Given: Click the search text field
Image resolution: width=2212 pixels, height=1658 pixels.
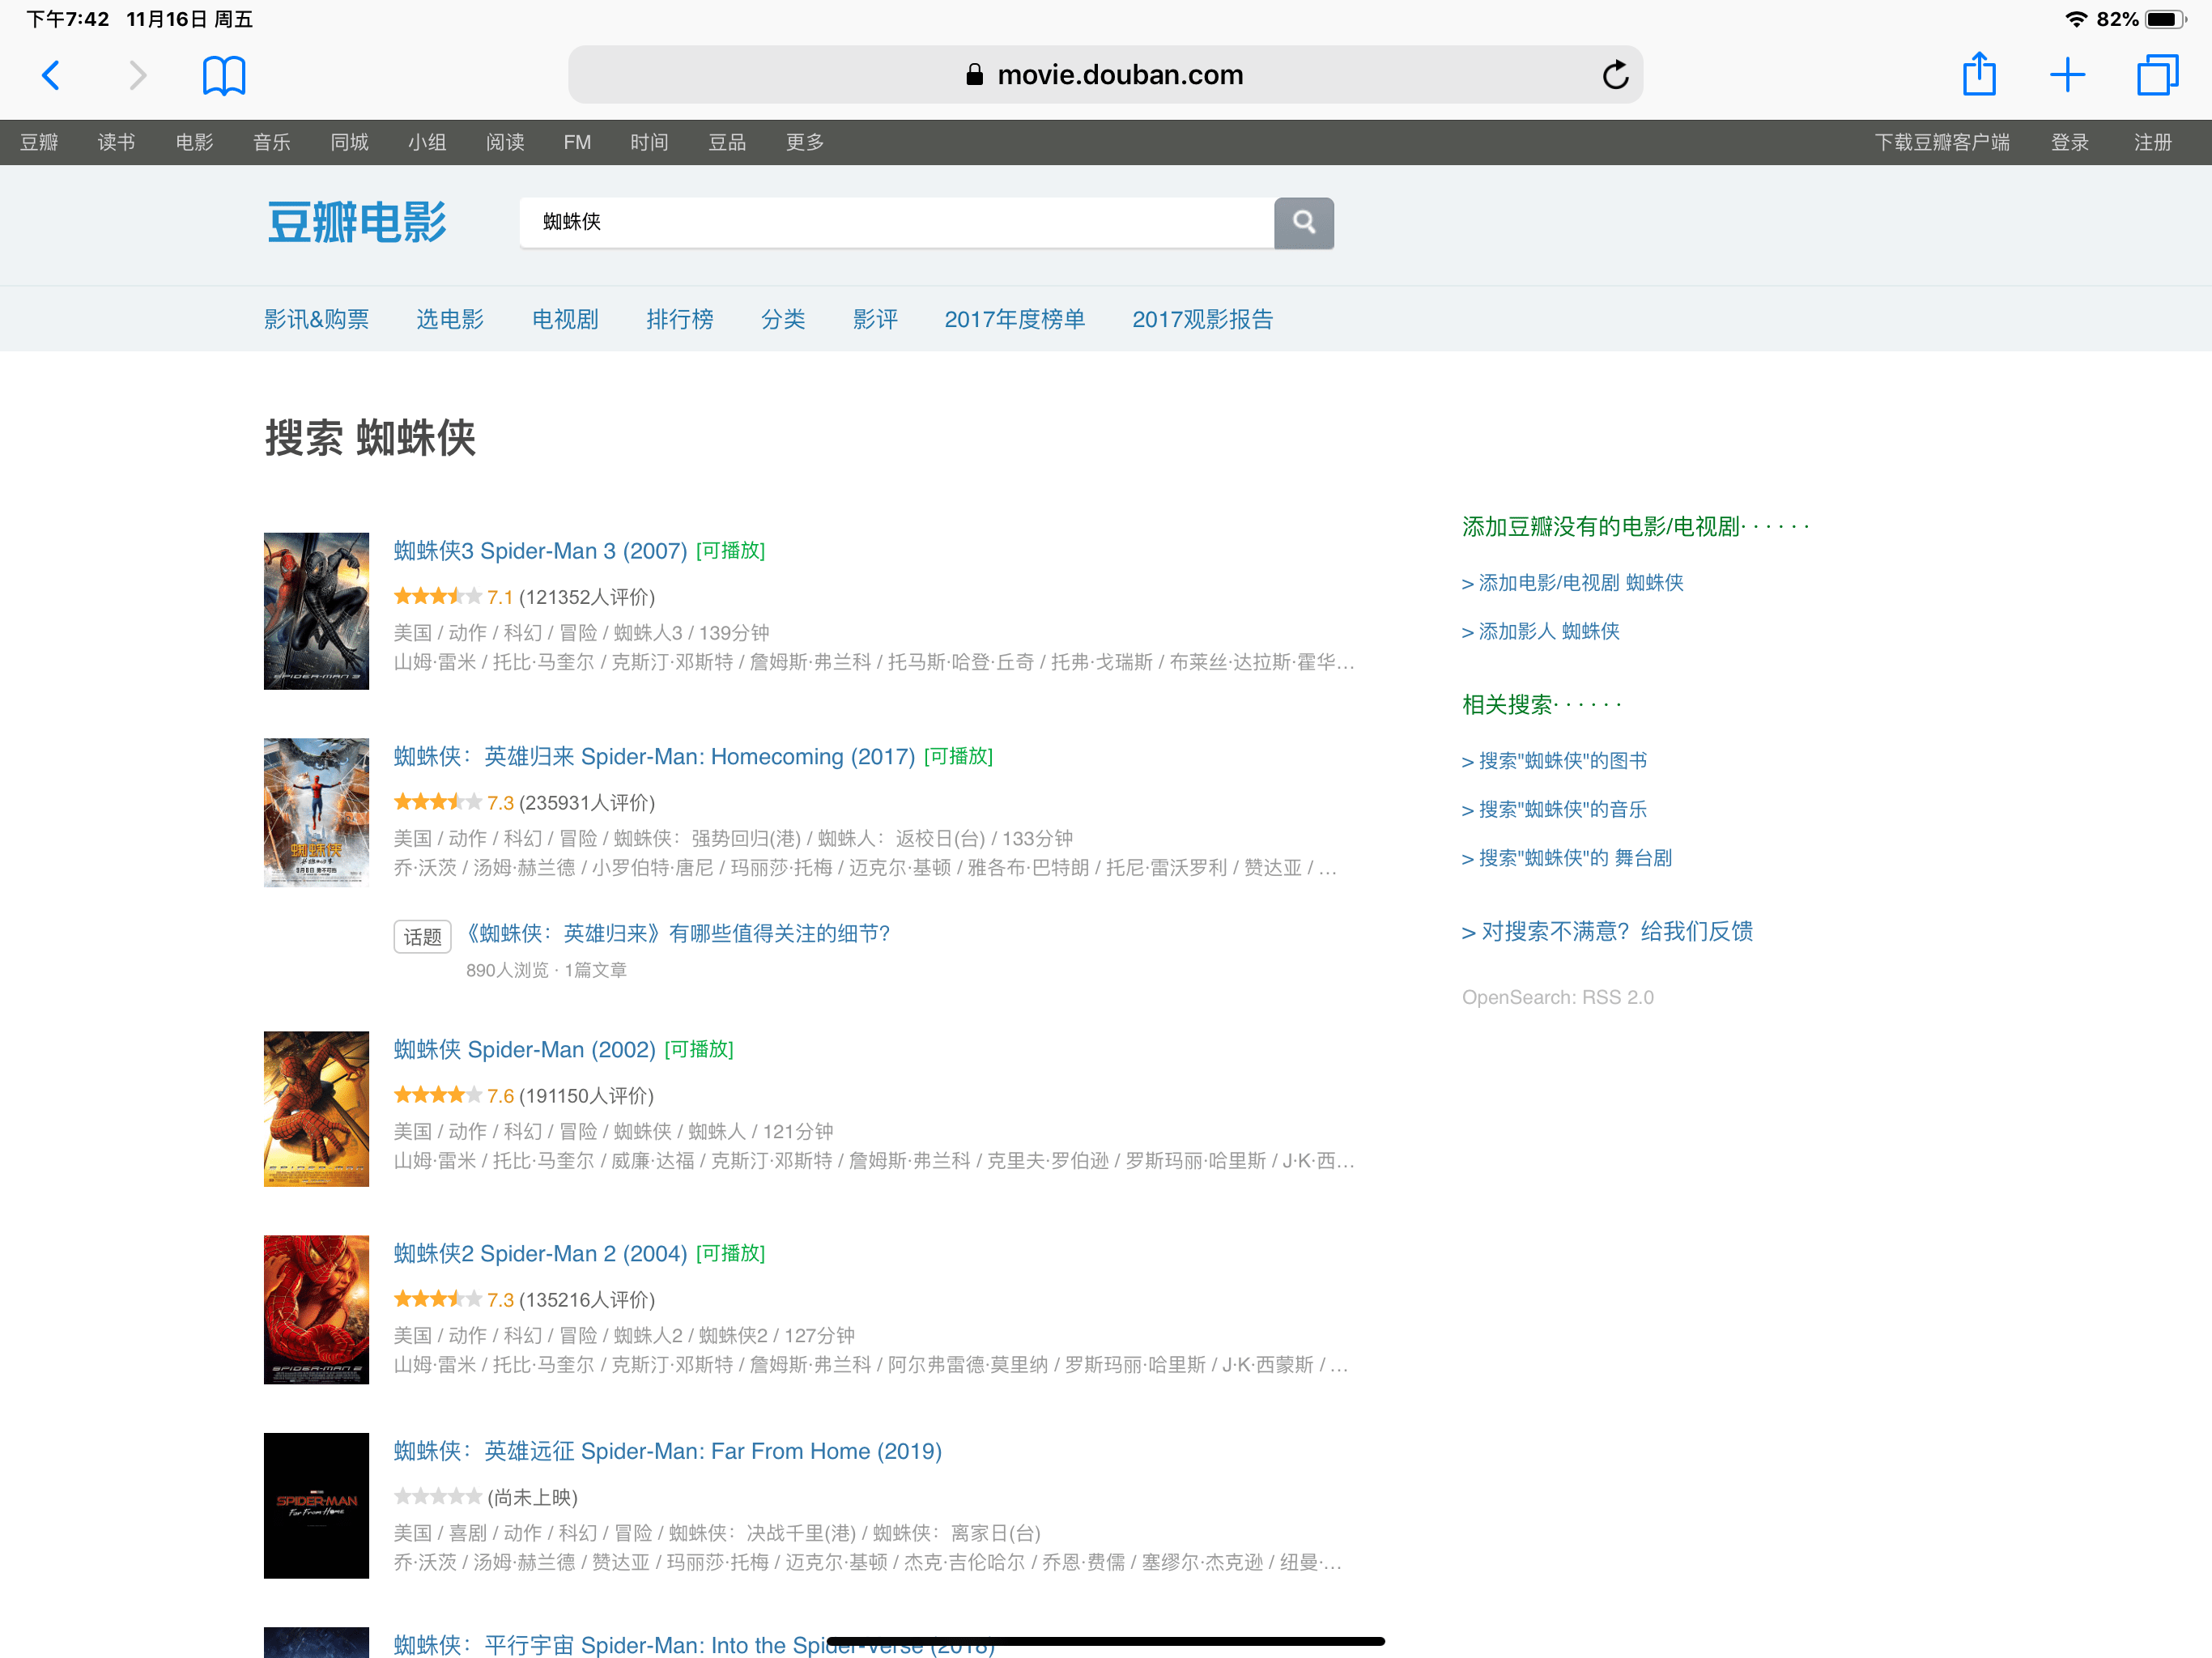Looking at the screenshot, I should click(895, 222).
